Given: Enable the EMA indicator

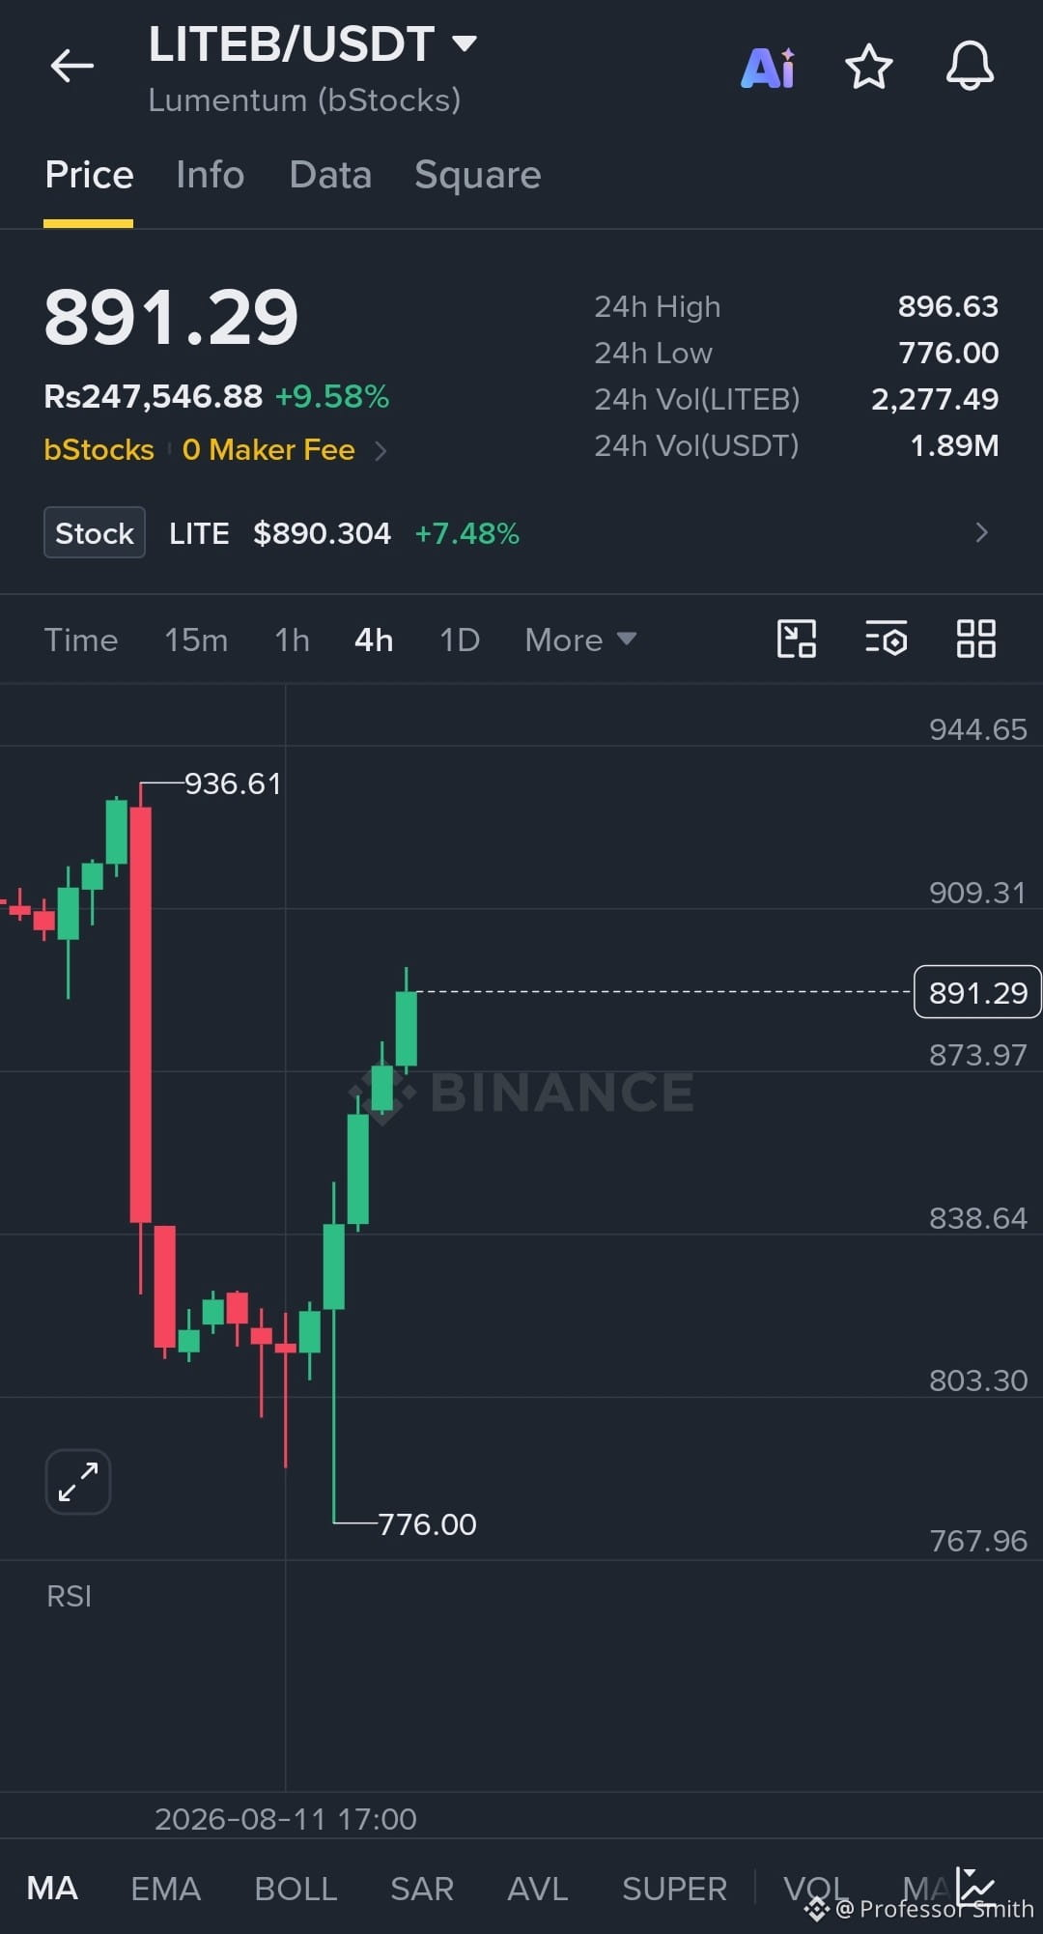Looking at the screenshot, I should click(166, 1888).
